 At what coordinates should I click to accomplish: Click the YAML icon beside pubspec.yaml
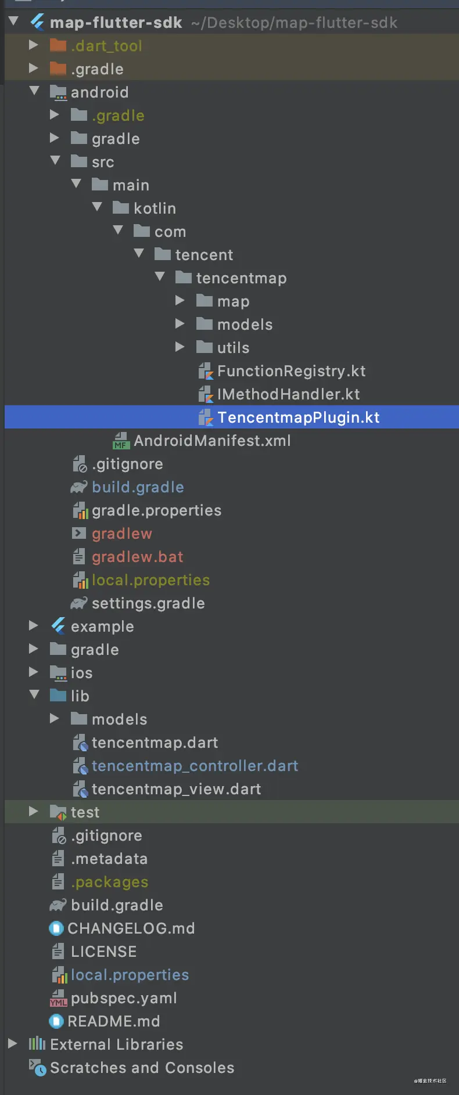(x=58, y=997)
